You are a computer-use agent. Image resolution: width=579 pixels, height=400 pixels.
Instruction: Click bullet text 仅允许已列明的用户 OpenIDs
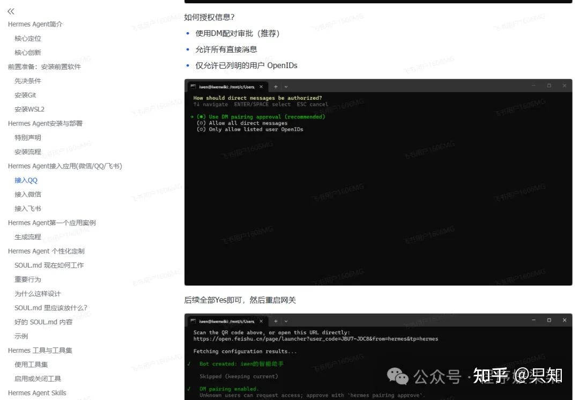(246, 65)
